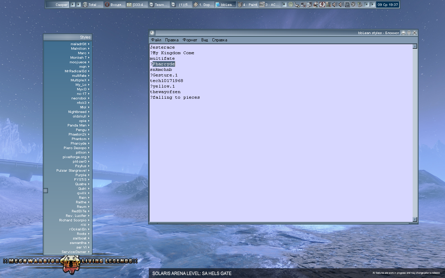Expand the qwilk styles submenu
This screenshot has width=445, height=278.
tap(67, 193)
